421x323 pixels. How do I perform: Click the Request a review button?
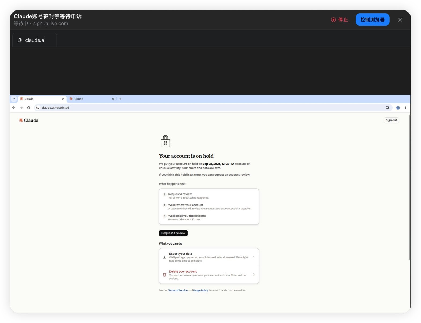[173, 233]
